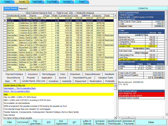
Task: Open the Insurance tab
Action: click(x=33, y=74)
